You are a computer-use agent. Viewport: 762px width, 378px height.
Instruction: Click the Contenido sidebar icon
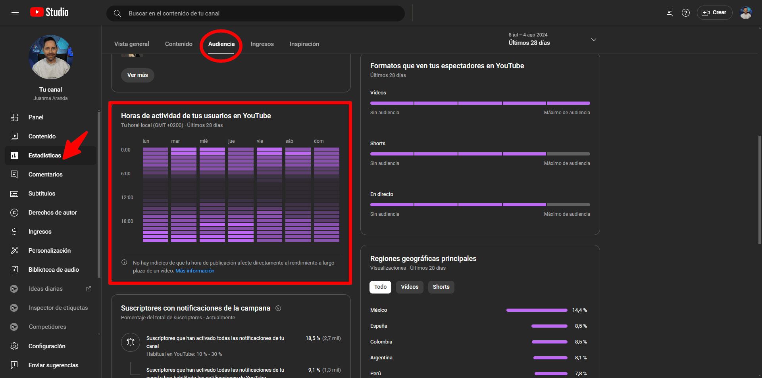tap(14, 136)
